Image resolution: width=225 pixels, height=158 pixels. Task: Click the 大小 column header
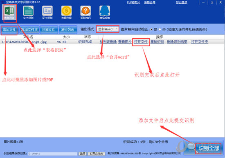pyautogui.click(x=66, y=37)
